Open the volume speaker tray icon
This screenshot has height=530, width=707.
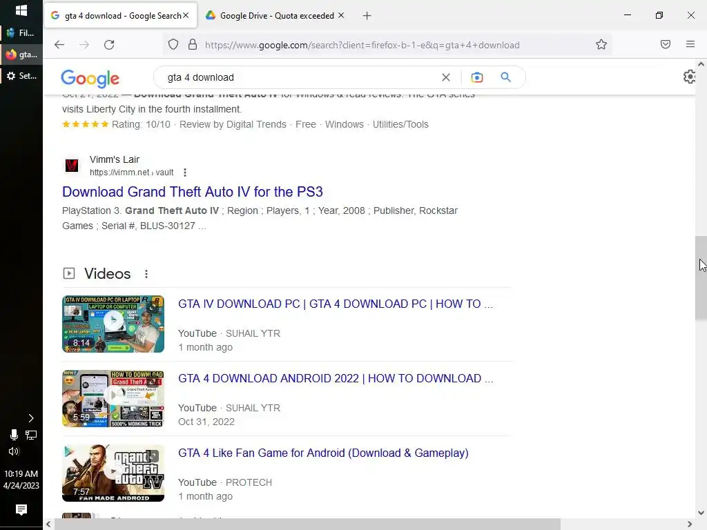click(14, 451)
